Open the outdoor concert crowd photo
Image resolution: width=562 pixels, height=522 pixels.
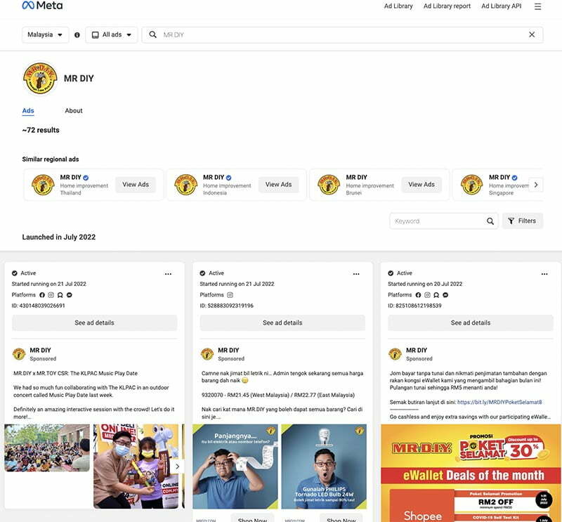click(x=47, y=448)
